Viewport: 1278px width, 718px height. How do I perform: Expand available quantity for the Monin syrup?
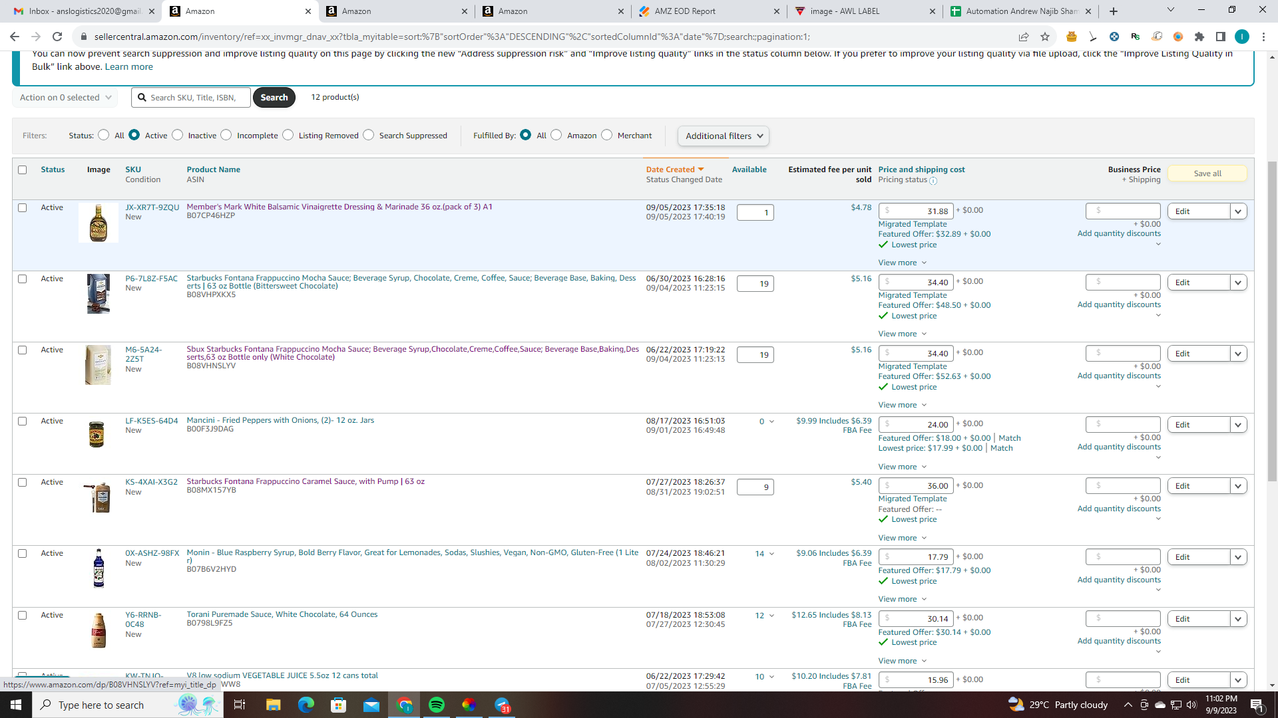764,554
